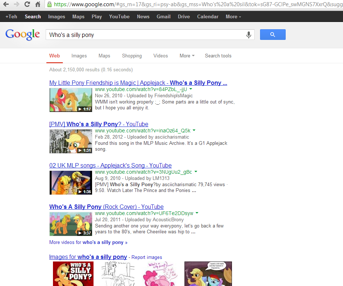Click the About 2,150,000 results text
Viewport: 343px width, 286px height.
(91, 69)
